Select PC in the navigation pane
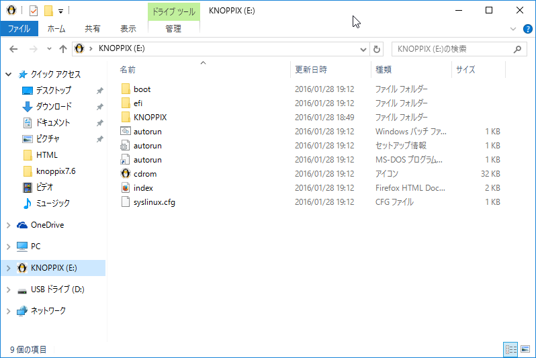 36,247
